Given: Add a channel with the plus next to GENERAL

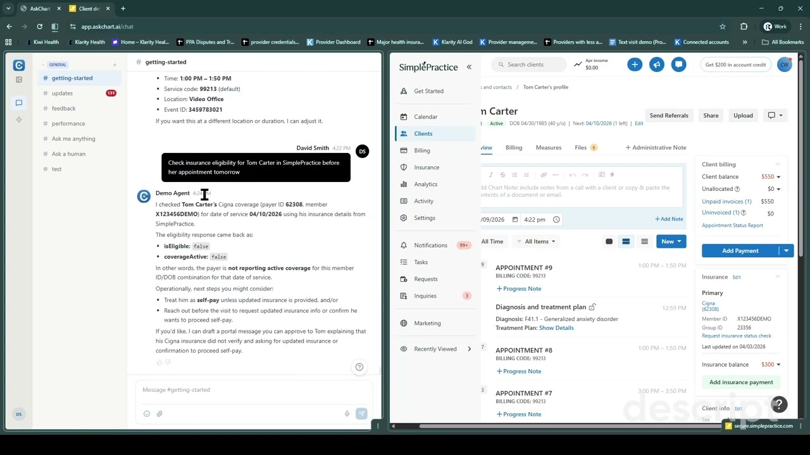Looking at the screenshot, I should tap(115, 64).
